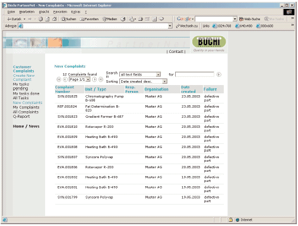Click the search go arrow button

click(218, 74)
